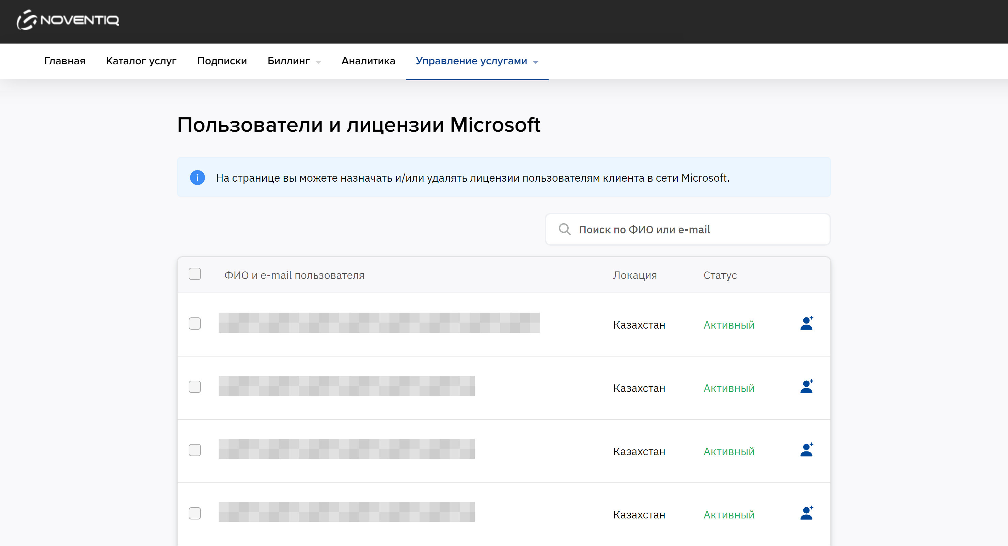Click add-user icon in second row

(806, 387)
